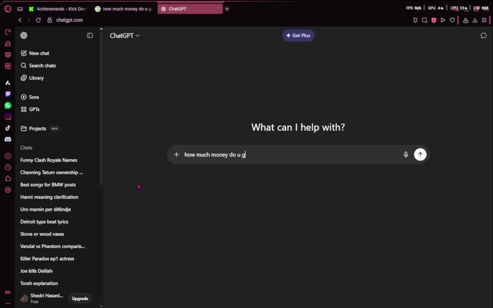Open GX Control speedometer sidebar icon
This screenshot has height=308, width=493.
point(8,32)
